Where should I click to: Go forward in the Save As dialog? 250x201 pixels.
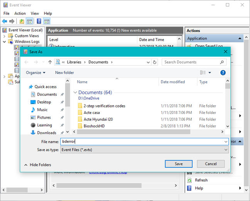point(36,62)
